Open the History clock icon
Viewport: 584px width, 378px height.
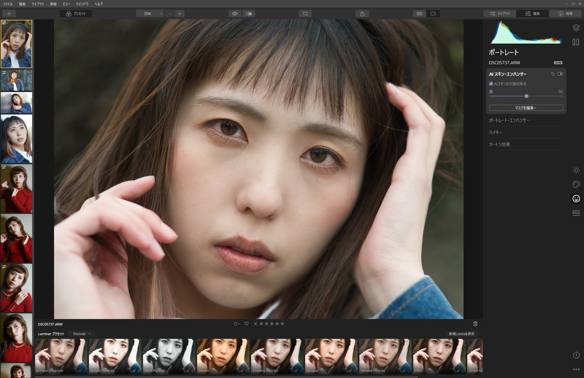[x=576, y=356]
